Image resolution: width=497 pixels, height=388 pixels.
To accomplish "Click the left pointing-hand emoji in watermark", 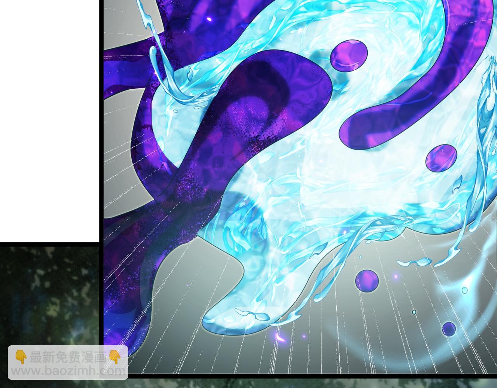I will click(20, 357).
